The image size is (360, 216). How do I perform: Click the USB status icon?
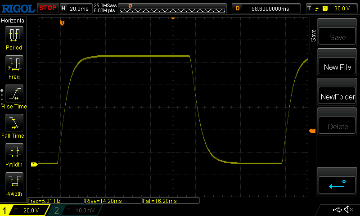tap(337, 210)
